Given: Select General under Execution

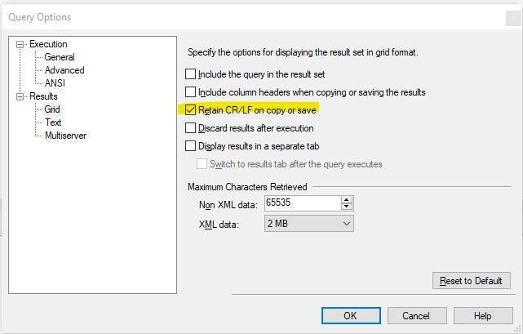Looking at the screenshot, I should pos(60,57).
